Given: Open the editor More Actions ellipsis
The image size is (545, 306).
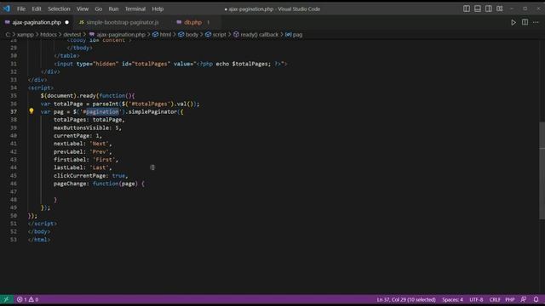Looking at the screenshot, I should click(536, 23).
